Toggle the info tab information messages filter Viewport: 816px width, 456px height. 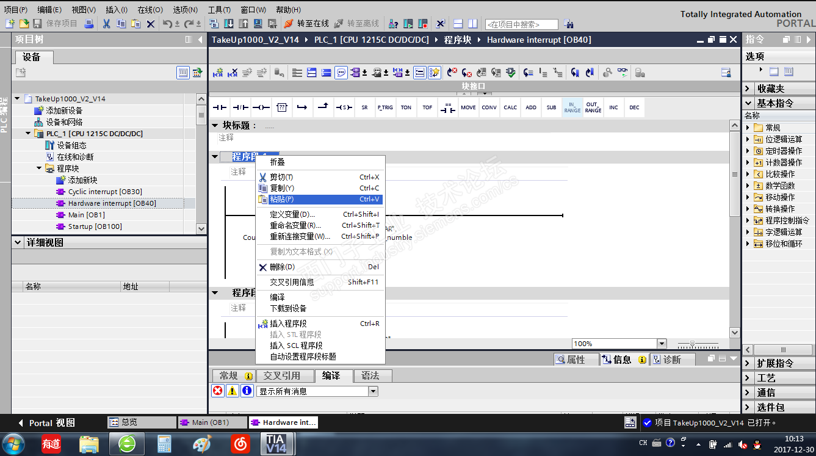(x=247, y=391)
